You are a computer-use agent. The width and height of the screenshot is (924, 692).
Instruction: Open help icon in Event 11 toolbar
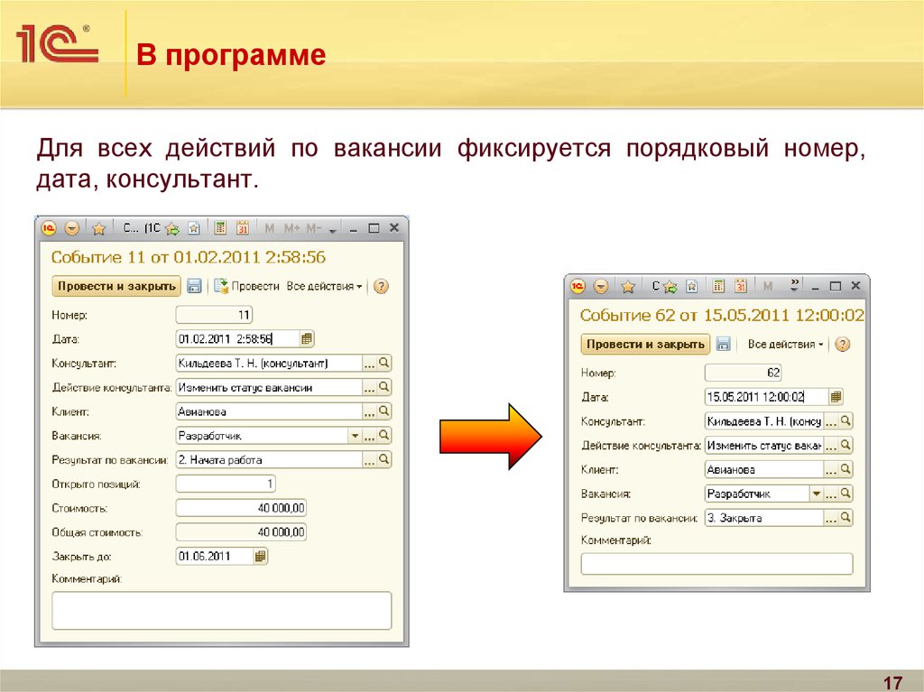tap(381, 286)
